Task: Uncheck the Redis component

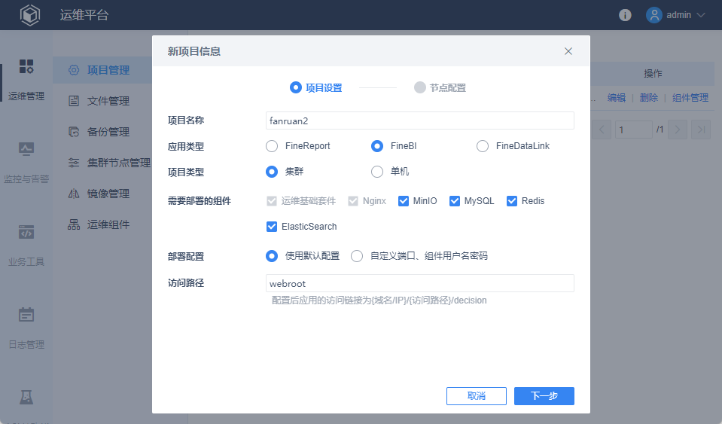Action: [x=511, y=201]
